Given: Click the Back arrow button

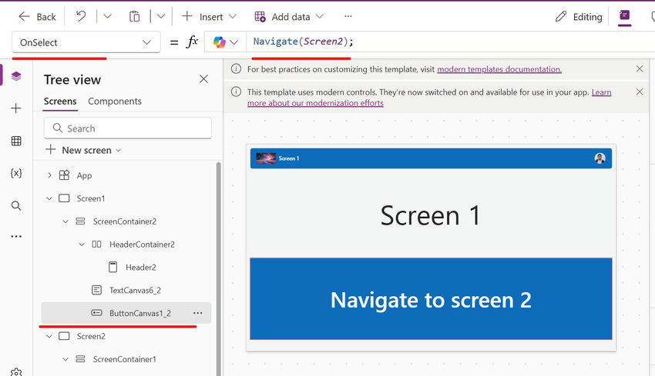Looking at the screenshot, I should [x=37, y=17].
